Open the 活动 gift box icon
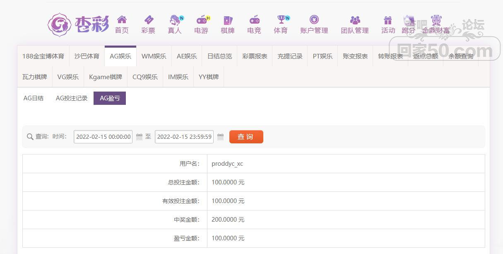Image resolution: width=503 pixels, height=254 pixels. point(388,19)
